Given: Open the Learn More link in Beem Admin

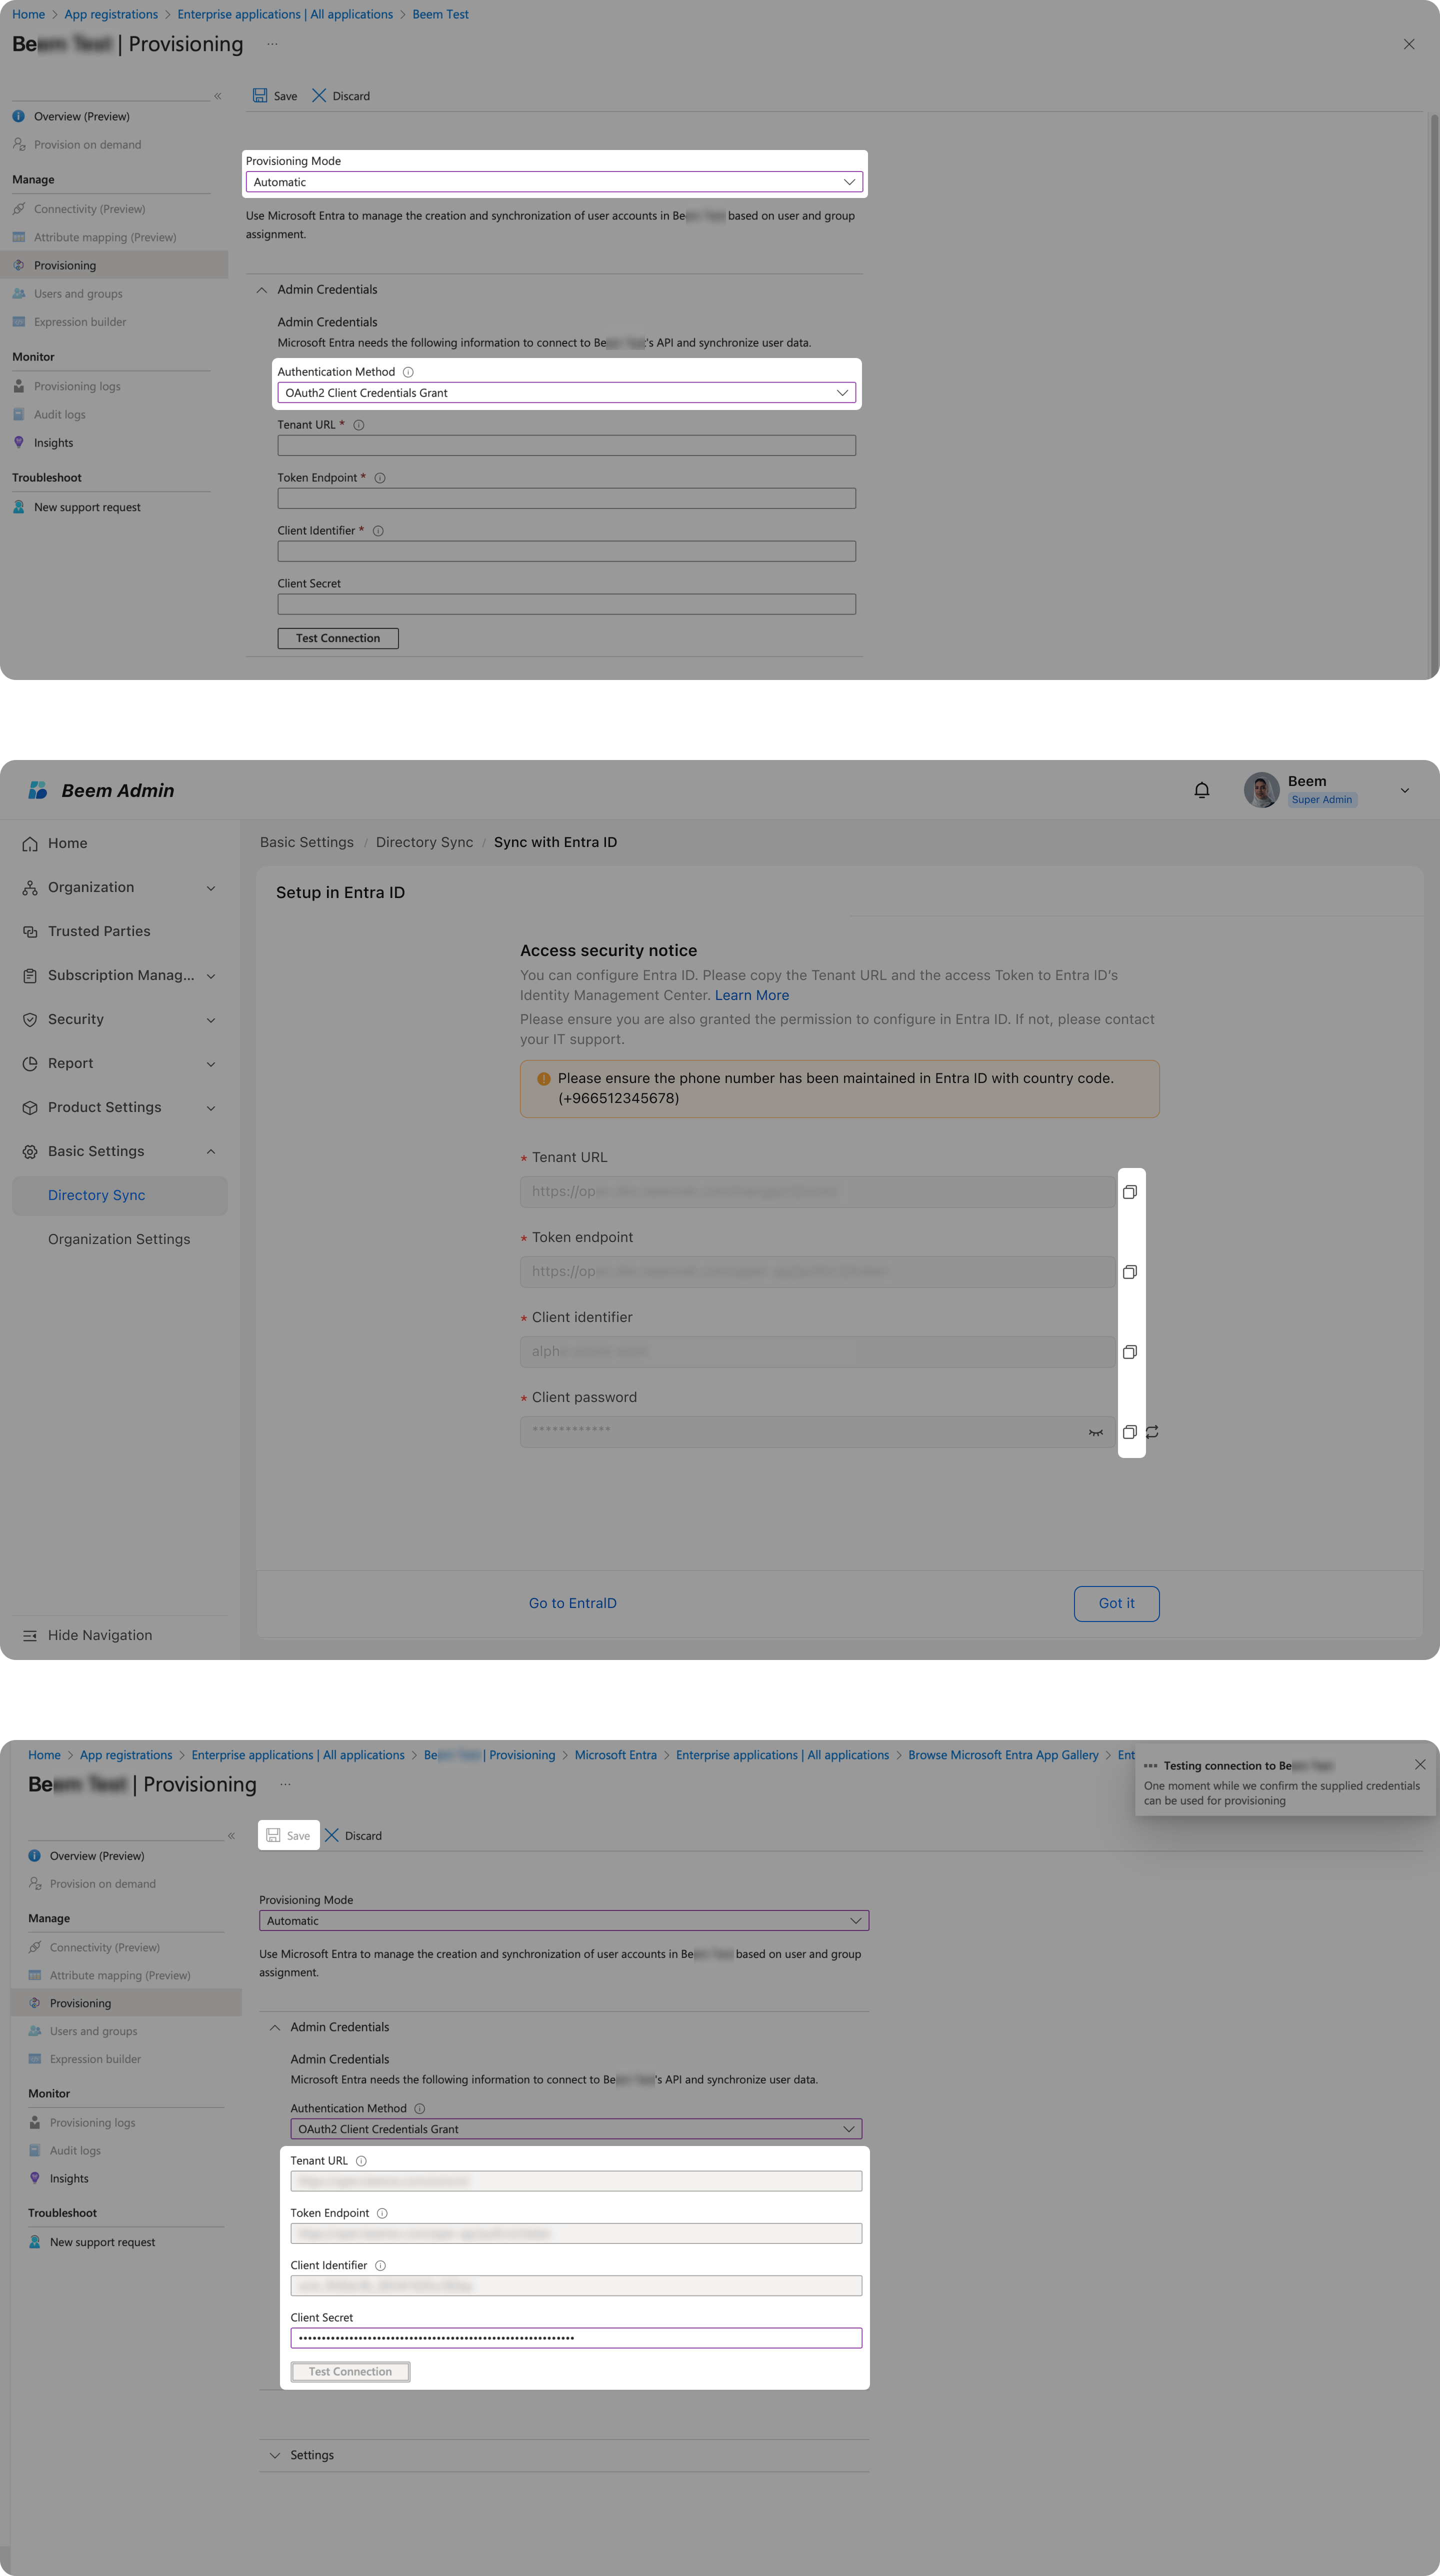Looking at the screenshot, I should (x=752, y=995).
